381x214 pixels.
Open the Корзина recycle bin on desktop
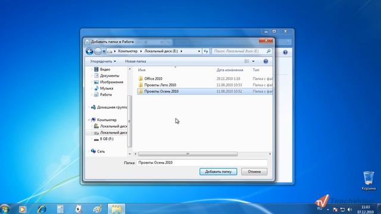[x=368, y=181]
